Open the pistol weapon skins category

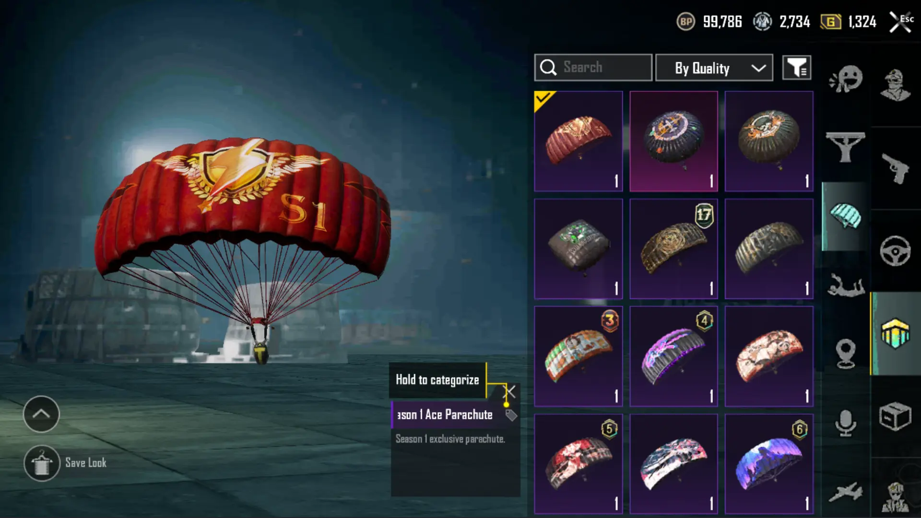[x=895, y=168]
